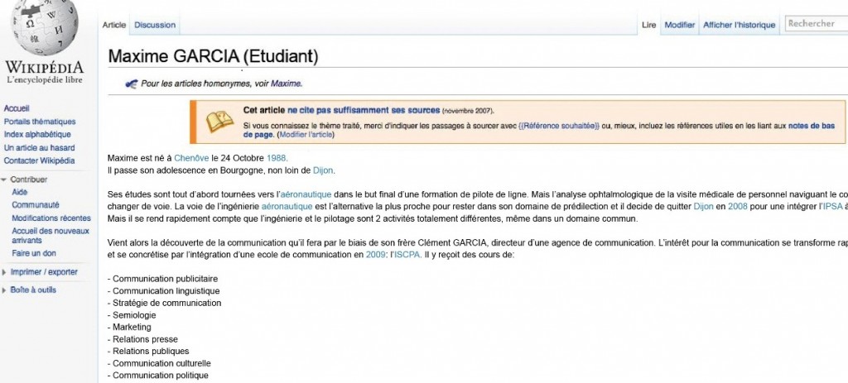848x383 pixels.
Task: Open the Maxime homonym link
Action: coord(286,84)
